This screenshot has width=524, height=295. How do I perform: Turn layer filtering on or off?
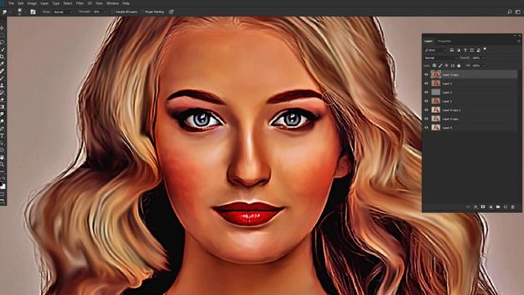click(x=485, y=49)
